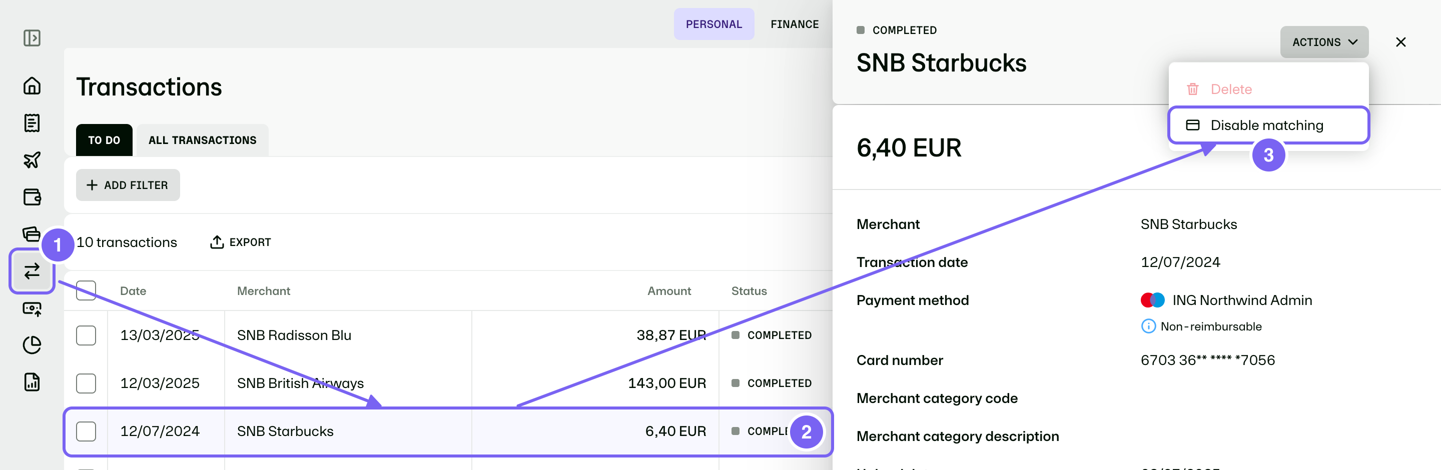Click the Mastercard logo next to ING Northwind Admin

tap(1152, 300)
